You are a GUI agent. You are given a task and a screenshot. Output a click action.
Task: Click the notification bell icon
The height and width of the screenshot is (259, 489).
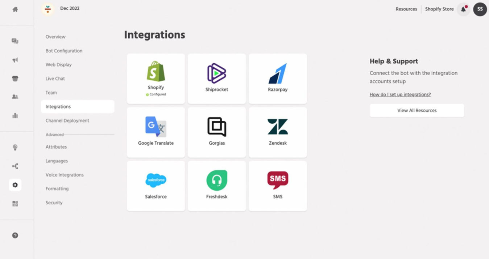pos(463,9)
